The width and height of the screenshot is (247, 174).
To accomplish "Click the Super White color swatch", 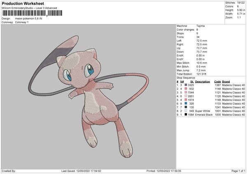I will 186,111.
